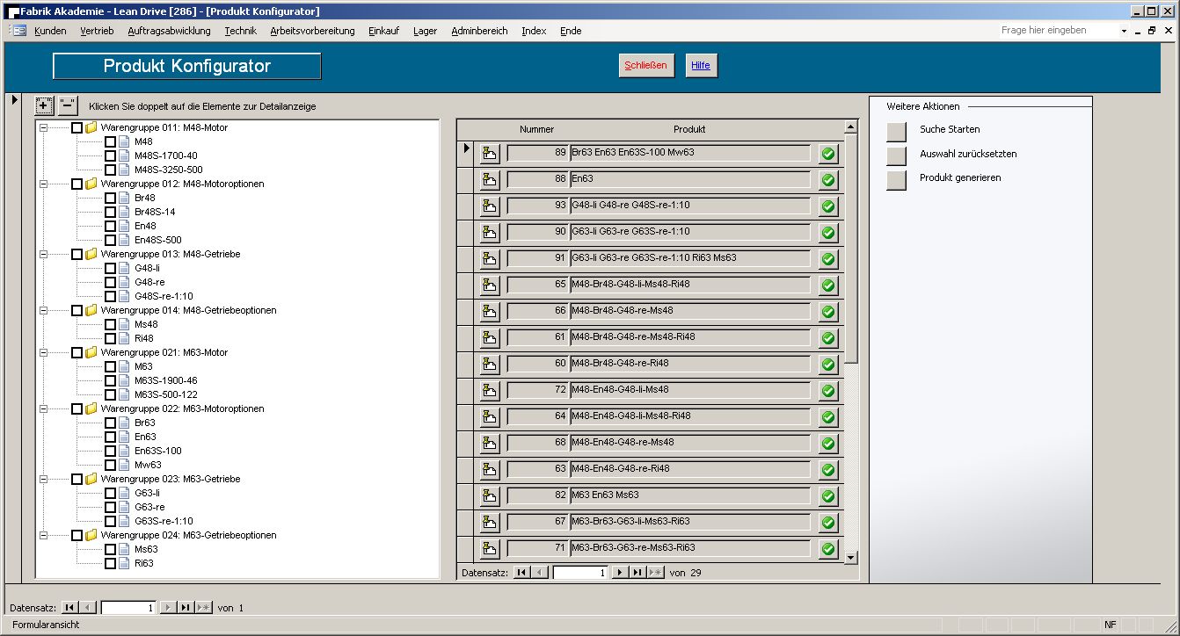This screenshot has height=636, width=1180.
Task: Open detail icon for product number 90
Action: click(x=490, y=233)
